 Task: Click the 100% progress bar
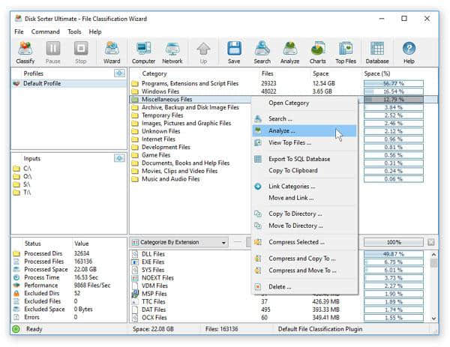click(393, 243)
